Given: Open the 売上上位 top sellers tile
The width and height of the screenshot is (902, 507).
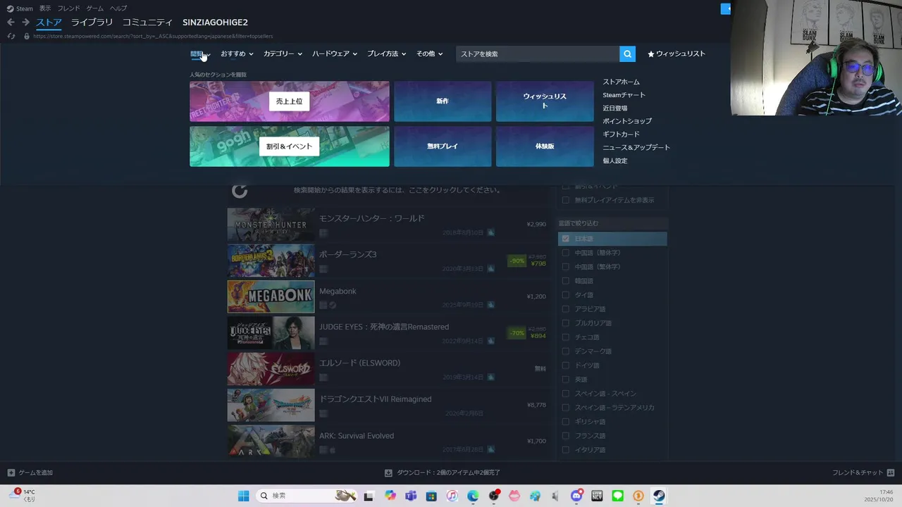Looking at the screenshot, I should click(289, 101).
